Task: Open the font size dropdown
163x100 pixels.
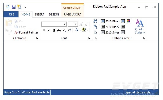Action: [x=73, y=24]
